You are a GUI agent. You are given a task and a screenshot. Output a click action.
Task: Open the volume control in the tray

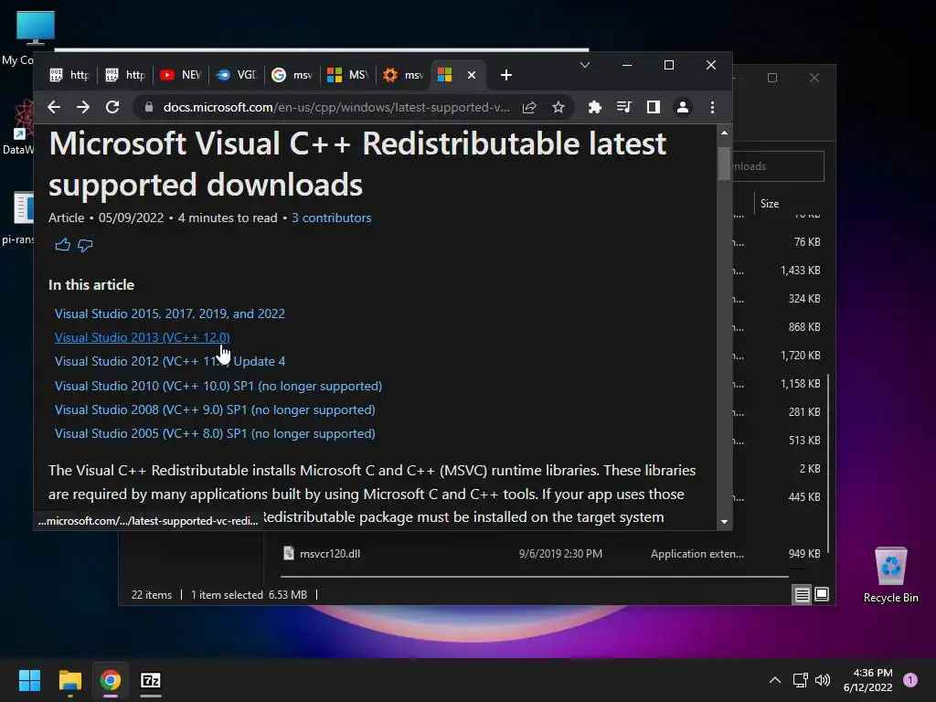tap(823, 680)
